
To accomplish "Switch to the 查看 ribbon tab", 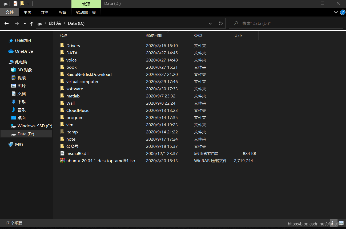I will pyautogui.click(x=62, y=12).
